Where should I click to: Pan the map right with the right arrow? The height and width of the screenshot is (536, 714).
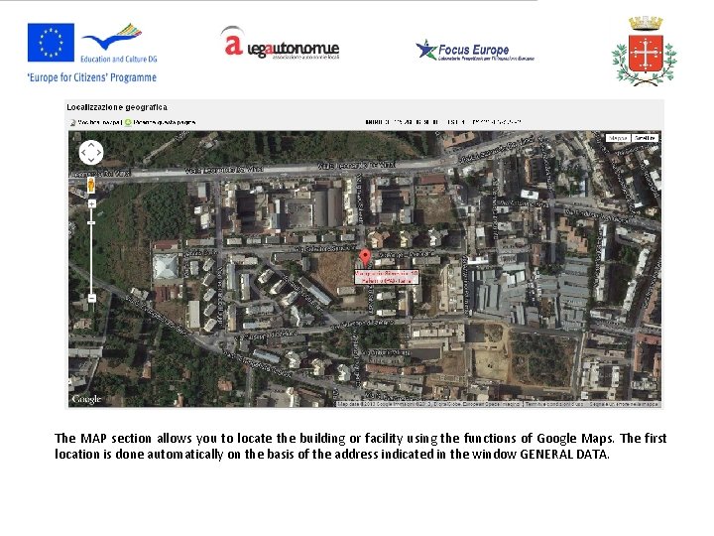click(x=99, y=152)
